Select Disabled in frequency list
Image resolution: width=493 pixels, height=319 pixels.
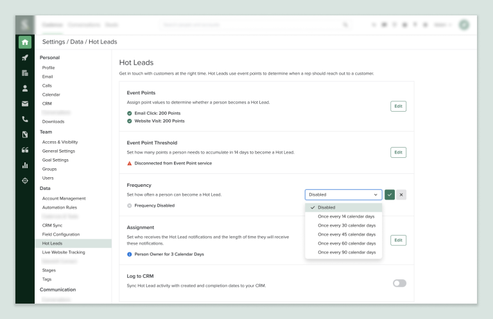(x=343, y=207)
